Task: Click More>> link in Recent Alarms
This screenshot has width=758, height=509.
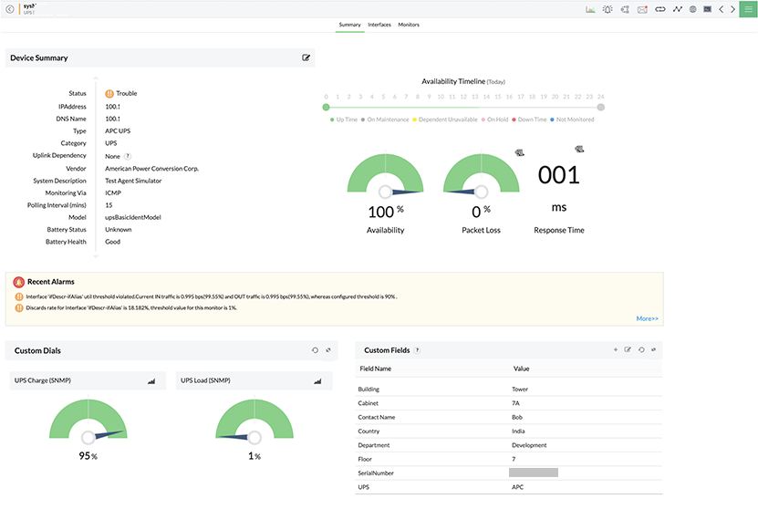Action: [647, 318]
